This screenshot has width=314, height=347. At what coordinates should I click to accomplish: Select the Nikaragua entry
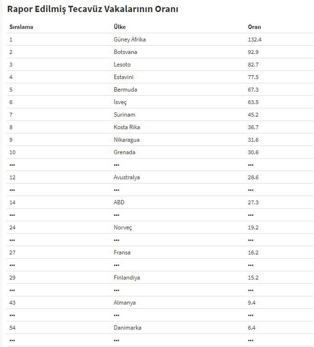(127, 140)
